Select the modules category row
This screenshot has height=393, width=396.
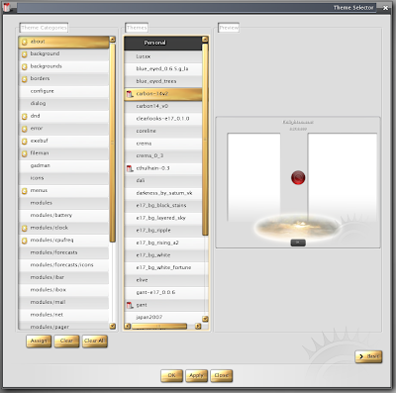tap(63, 203)
